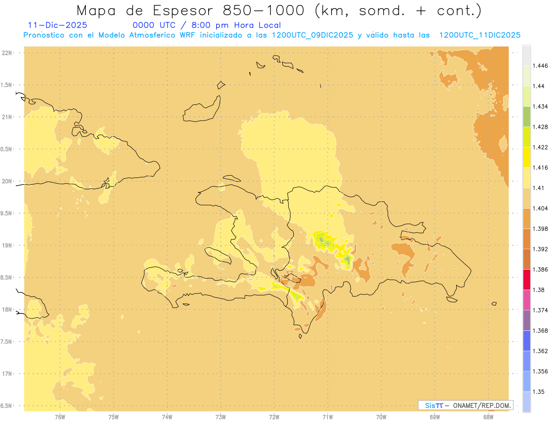Click the 71W longitude label
The height and width of the screenshot is (423, 548).
point(327,417)
